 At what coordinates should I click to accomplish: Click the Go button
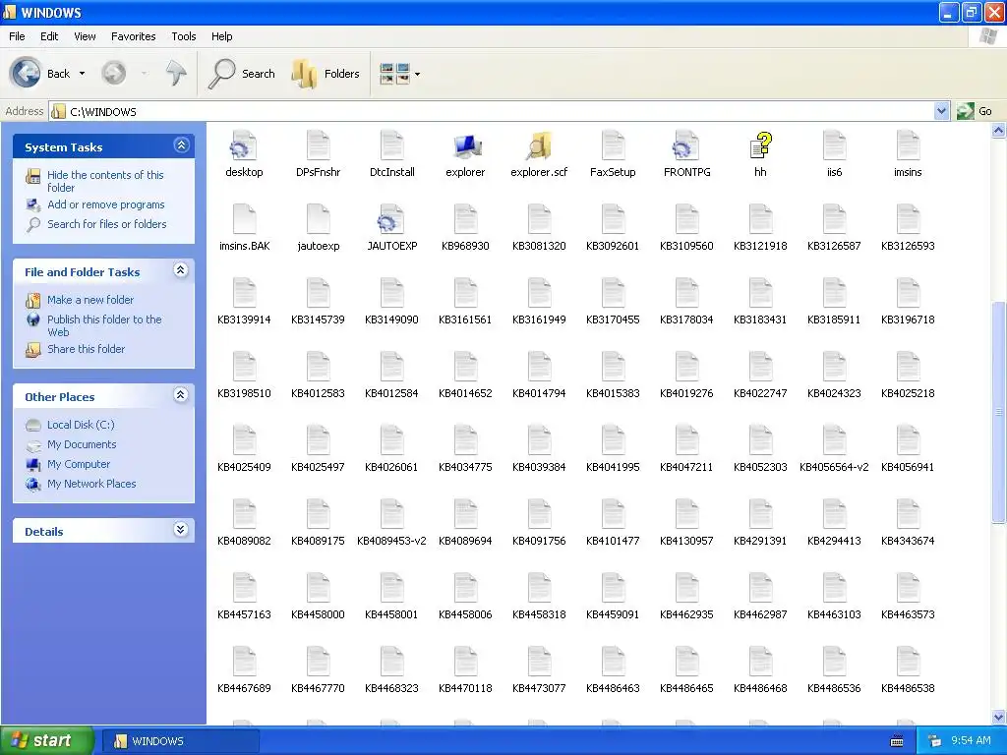975,111
